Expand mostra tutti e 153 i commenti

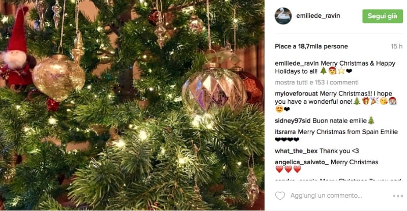pyautogui.click(x=316, y=82)
